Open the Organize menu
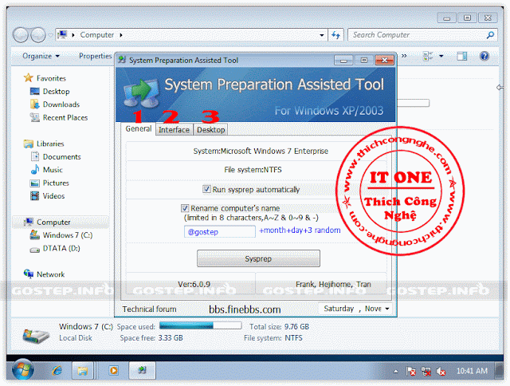Screen dimensions: 510x386 (41, 56)
